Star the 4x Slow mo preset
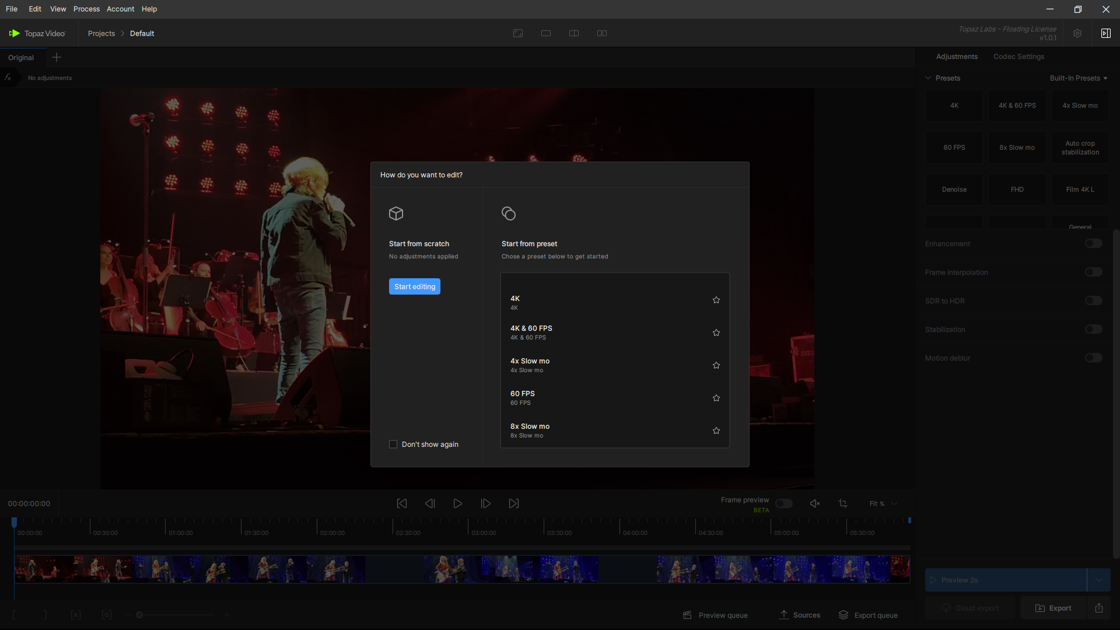Screen dimensions: 1120x630 point(716,365)
